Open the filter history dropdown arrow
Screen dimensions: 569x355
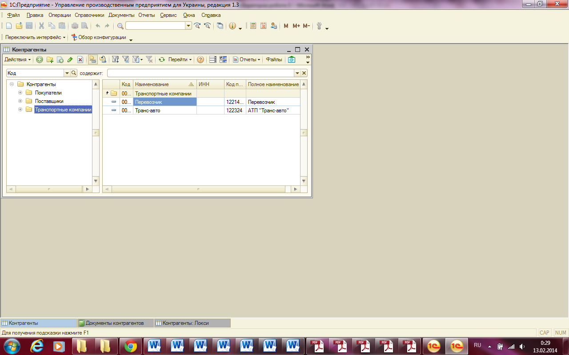pos(138,59)
